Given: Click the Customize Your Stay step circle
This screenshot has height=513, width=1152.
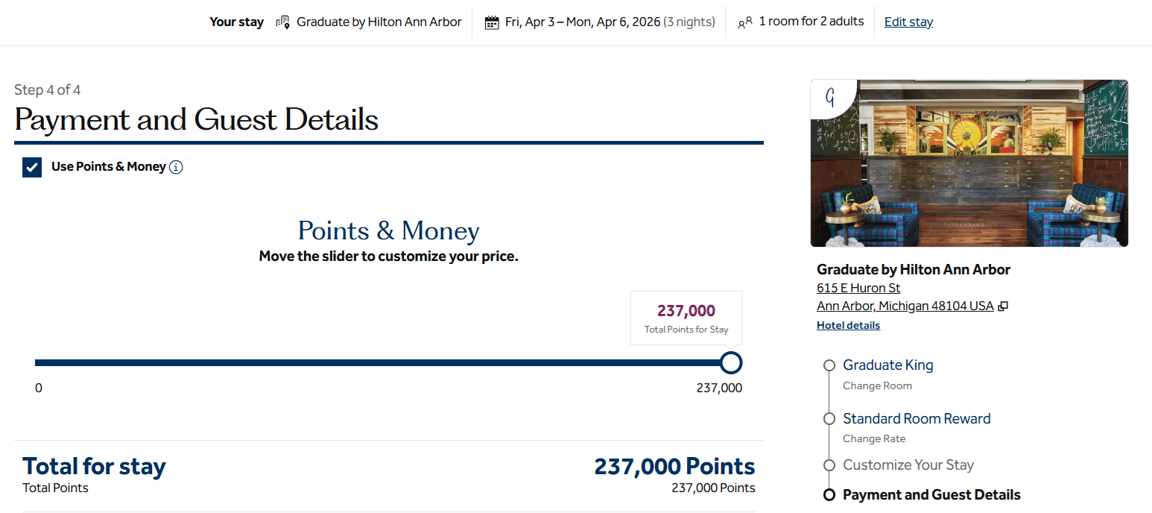Looking at the screenshot, I should point(829,465).
